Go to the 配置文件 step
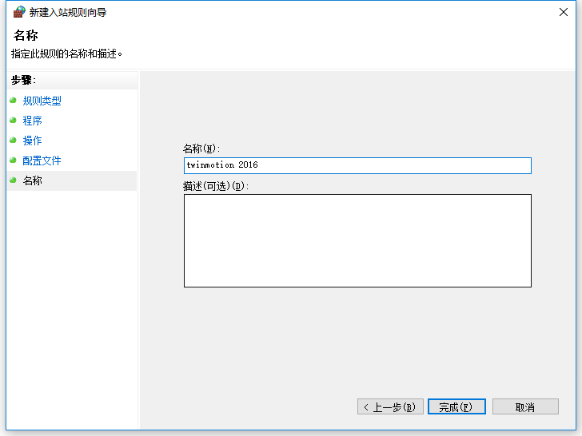Screen dimensions: 582x436 click(42, 161)
